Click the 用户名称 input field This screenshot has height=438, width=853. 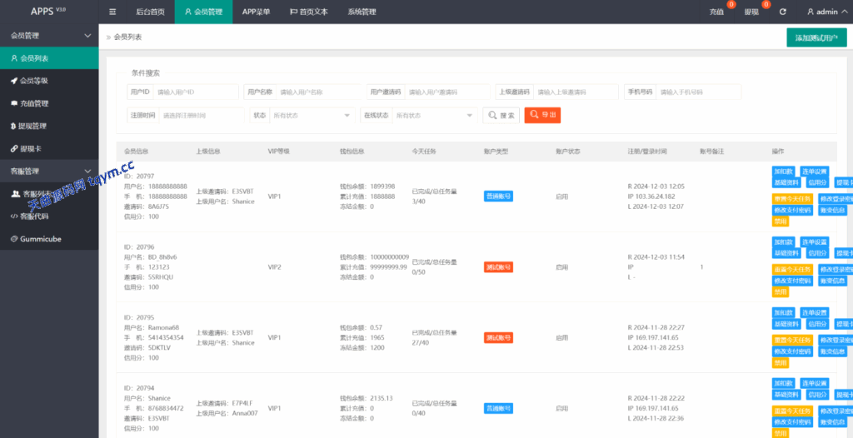[x=318, y=92]
